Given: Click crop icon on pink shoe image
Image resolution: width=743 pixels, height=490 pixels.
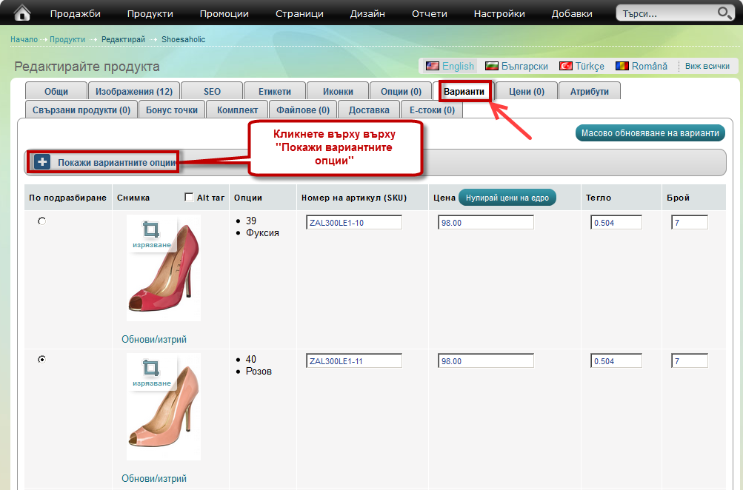Looking at the screenshot, I should click(151, 368).
